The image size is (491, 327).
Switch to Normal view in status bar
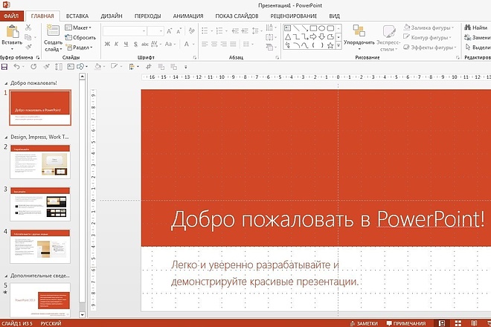pyautogui.click(x=442, y=323)
